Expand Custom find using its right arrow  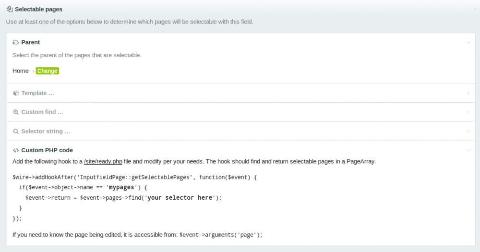[468, 112]
